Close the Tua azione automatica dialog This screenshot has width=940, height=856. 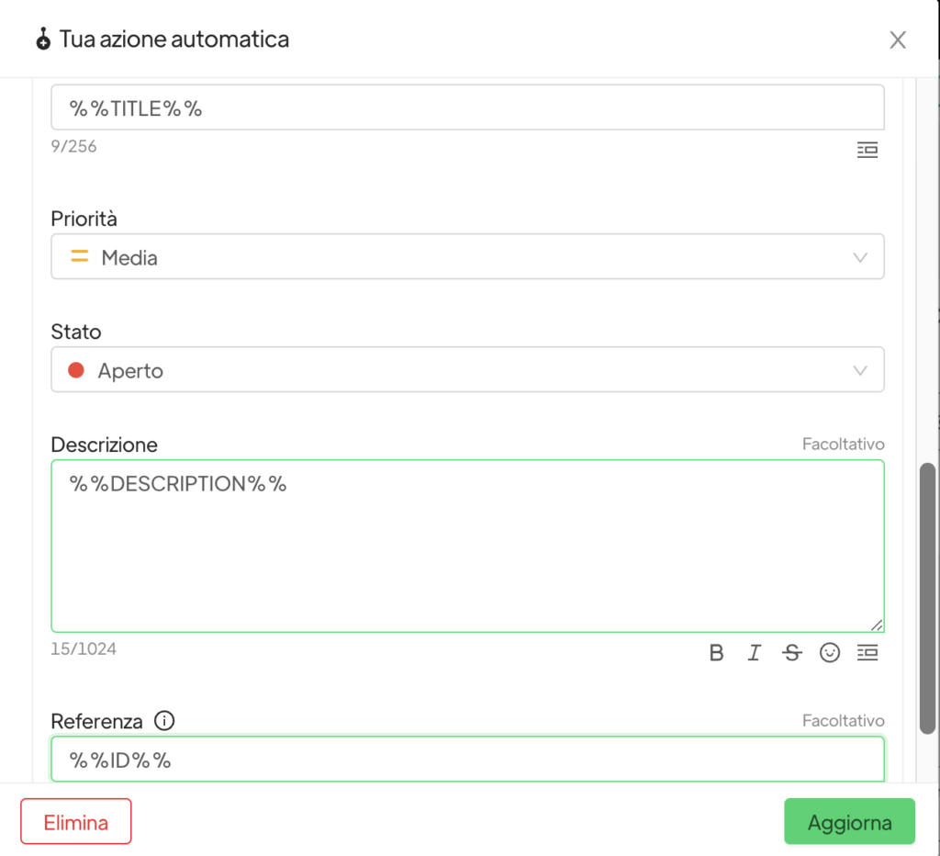[x=898, y=39]
